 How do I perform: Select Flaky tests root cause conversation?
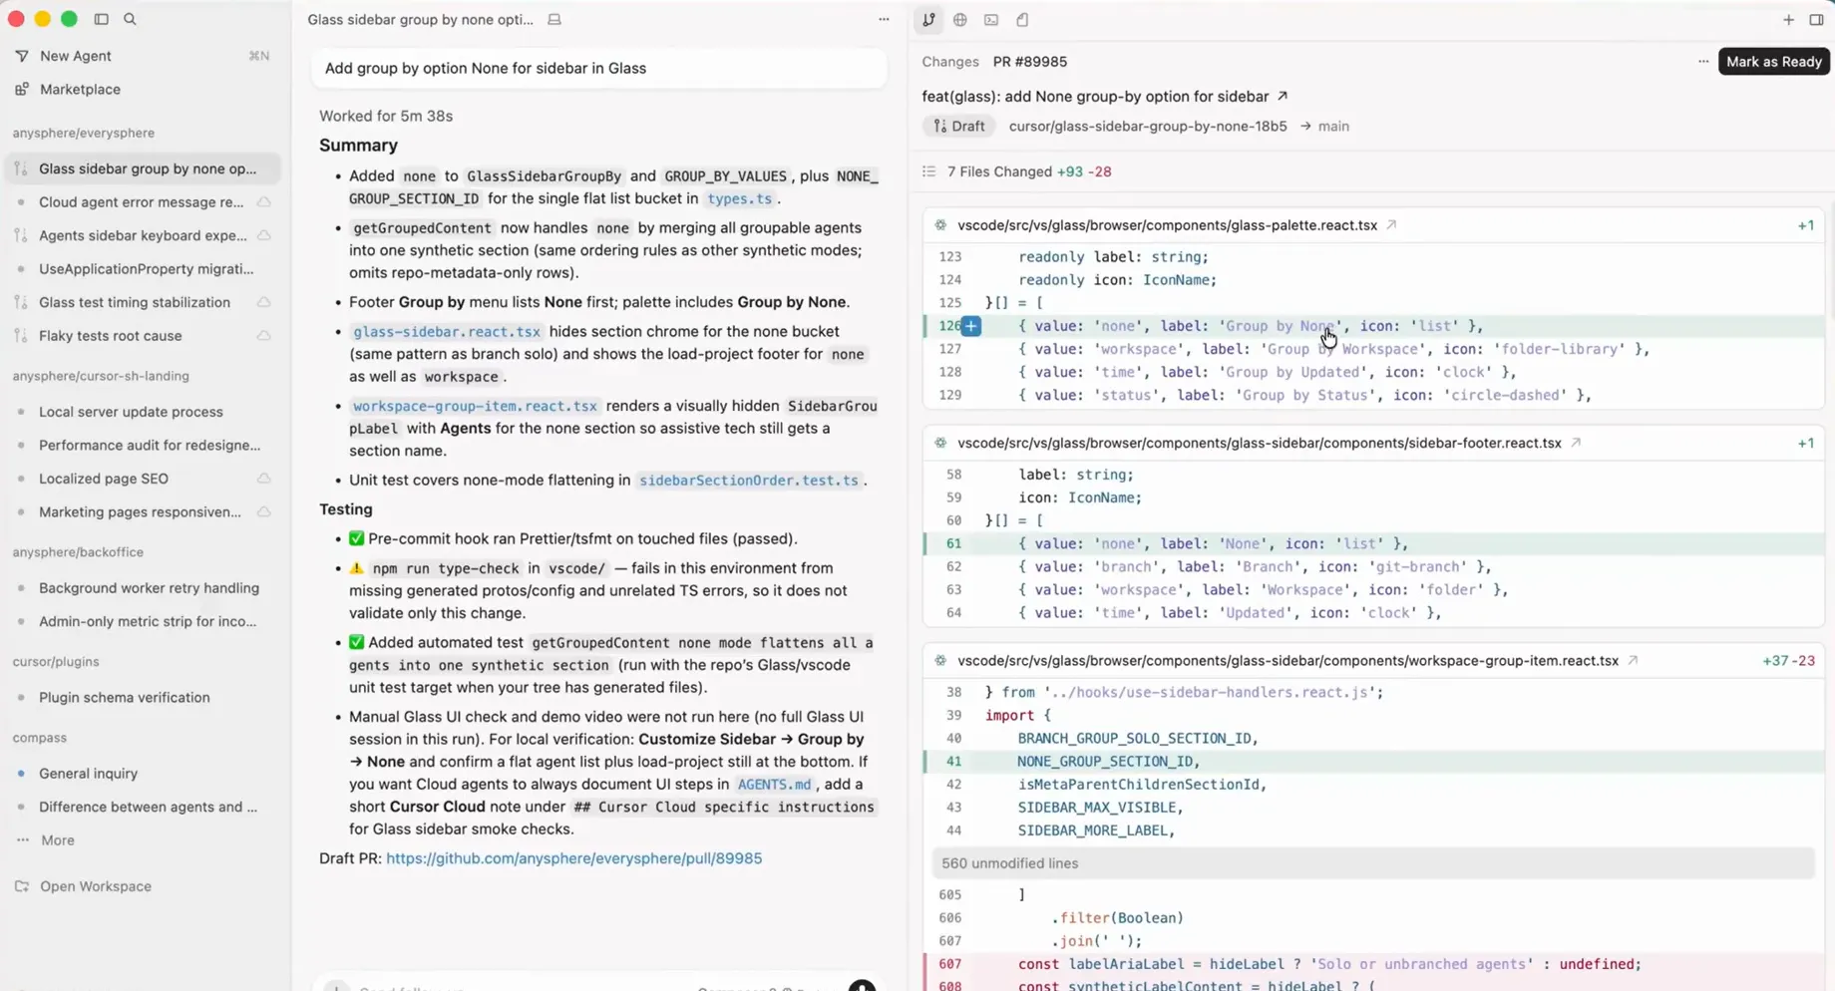click(110, 336)
